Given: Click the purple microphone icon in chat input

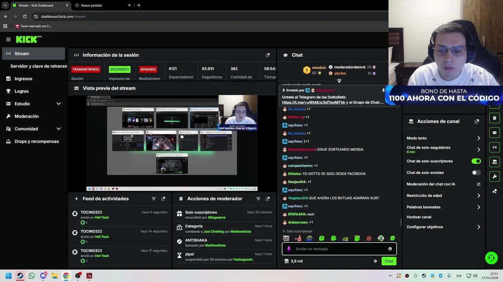Looking at the screenshot, I should coord(289,249).
